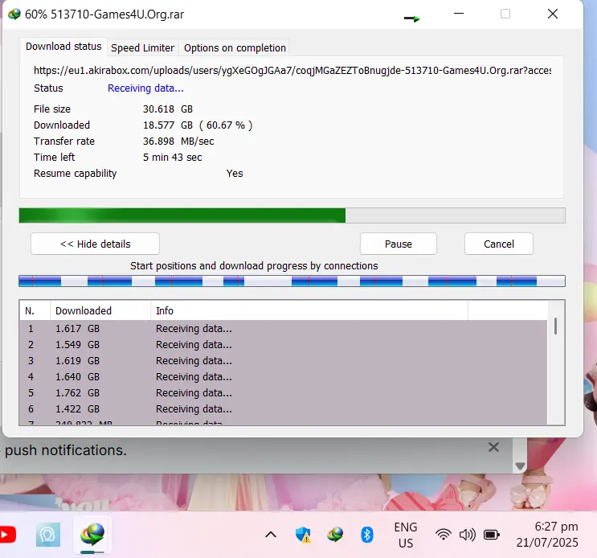Sort by the N. column header
The image size is (597, 558).
click(35, 311)
